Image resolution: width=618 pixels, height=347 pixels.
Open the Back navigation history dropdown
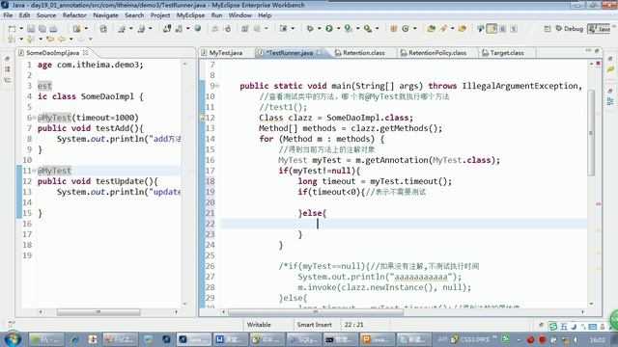(70, 39)
